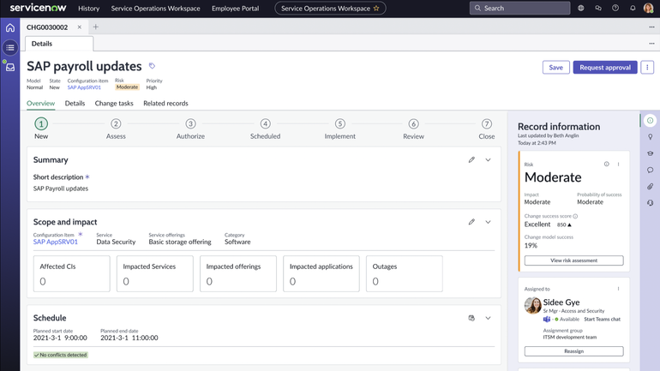Image resolution: width=660 pixels, height=371 pixels.
Task: Click the ServiceNow logo
Action: tap(38, 8)
